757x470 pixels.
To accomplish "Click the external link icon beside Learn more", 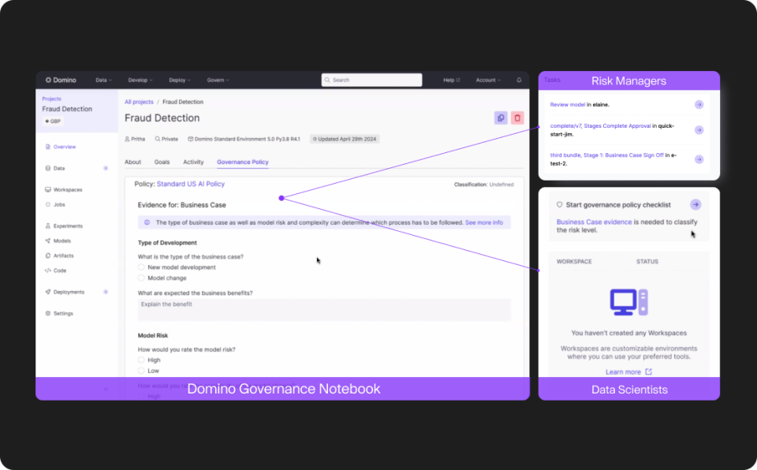I will pyautogui.click(x=648, y=372).
